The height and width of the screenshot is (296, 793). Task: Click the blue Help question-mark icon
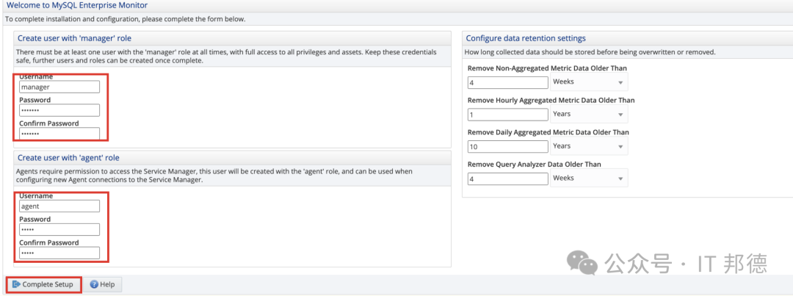pos(93,284)
